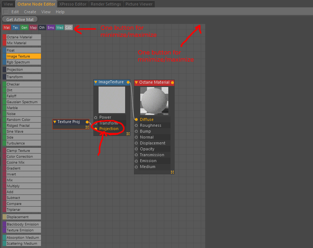Add an Octane Material node from the list

pyautogui.click(x=22, y=37)
